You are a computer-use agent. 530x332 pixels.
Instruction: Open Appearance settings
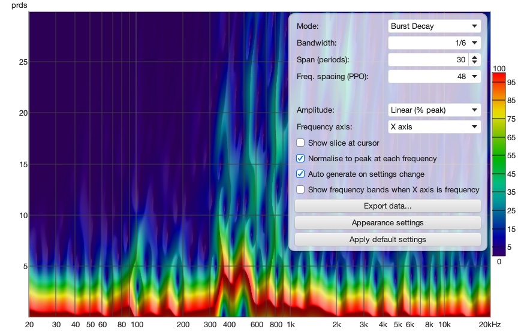(388, 223)
